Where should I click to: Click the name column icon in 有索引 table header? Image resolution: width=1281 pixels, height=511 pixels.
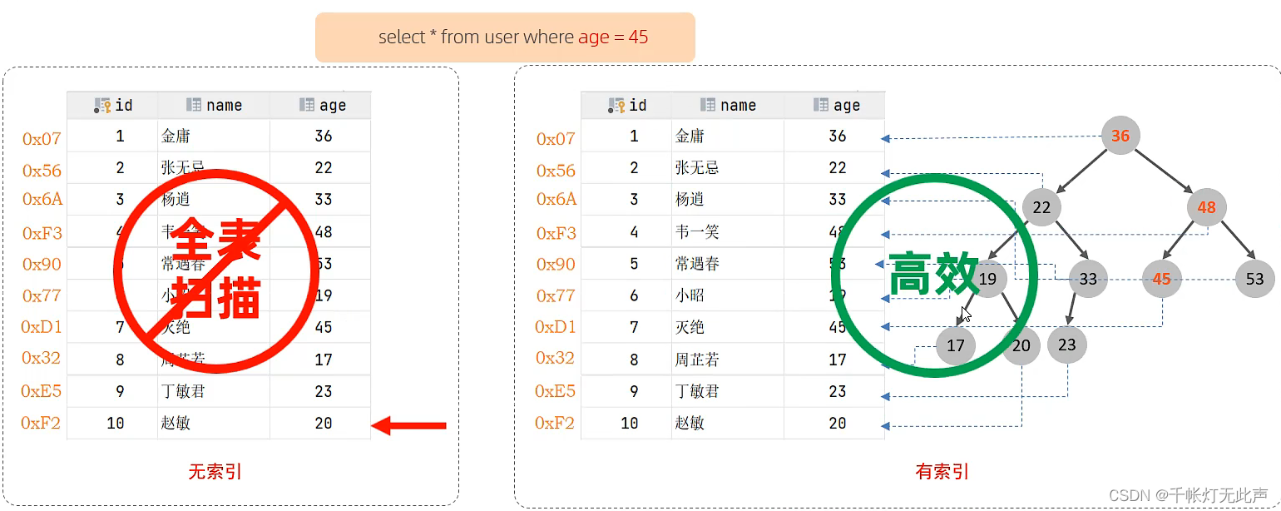pos(708,105)
